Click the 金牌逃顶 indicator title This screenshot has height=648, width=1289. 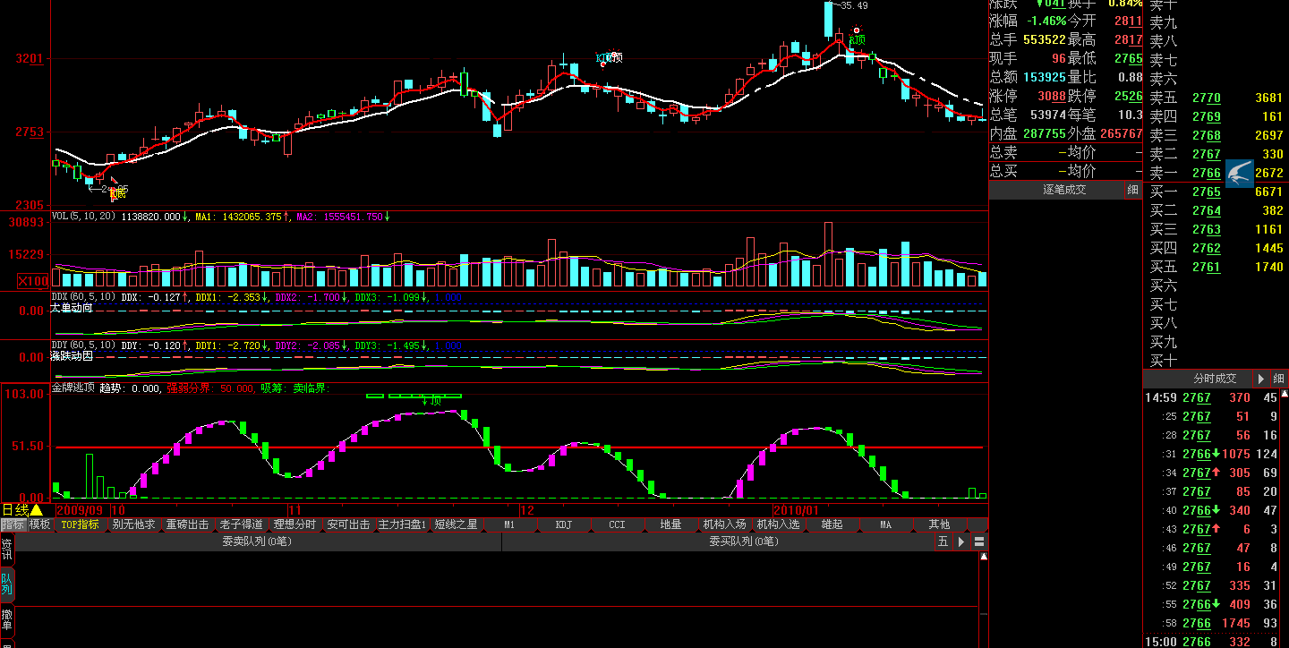coord(73,388)
